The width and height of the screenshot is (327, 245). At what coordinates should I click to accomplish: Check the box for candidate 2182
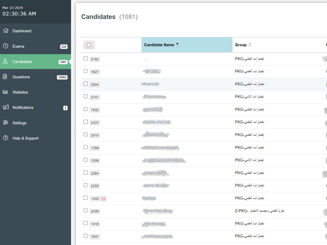(x=85, y=58)
